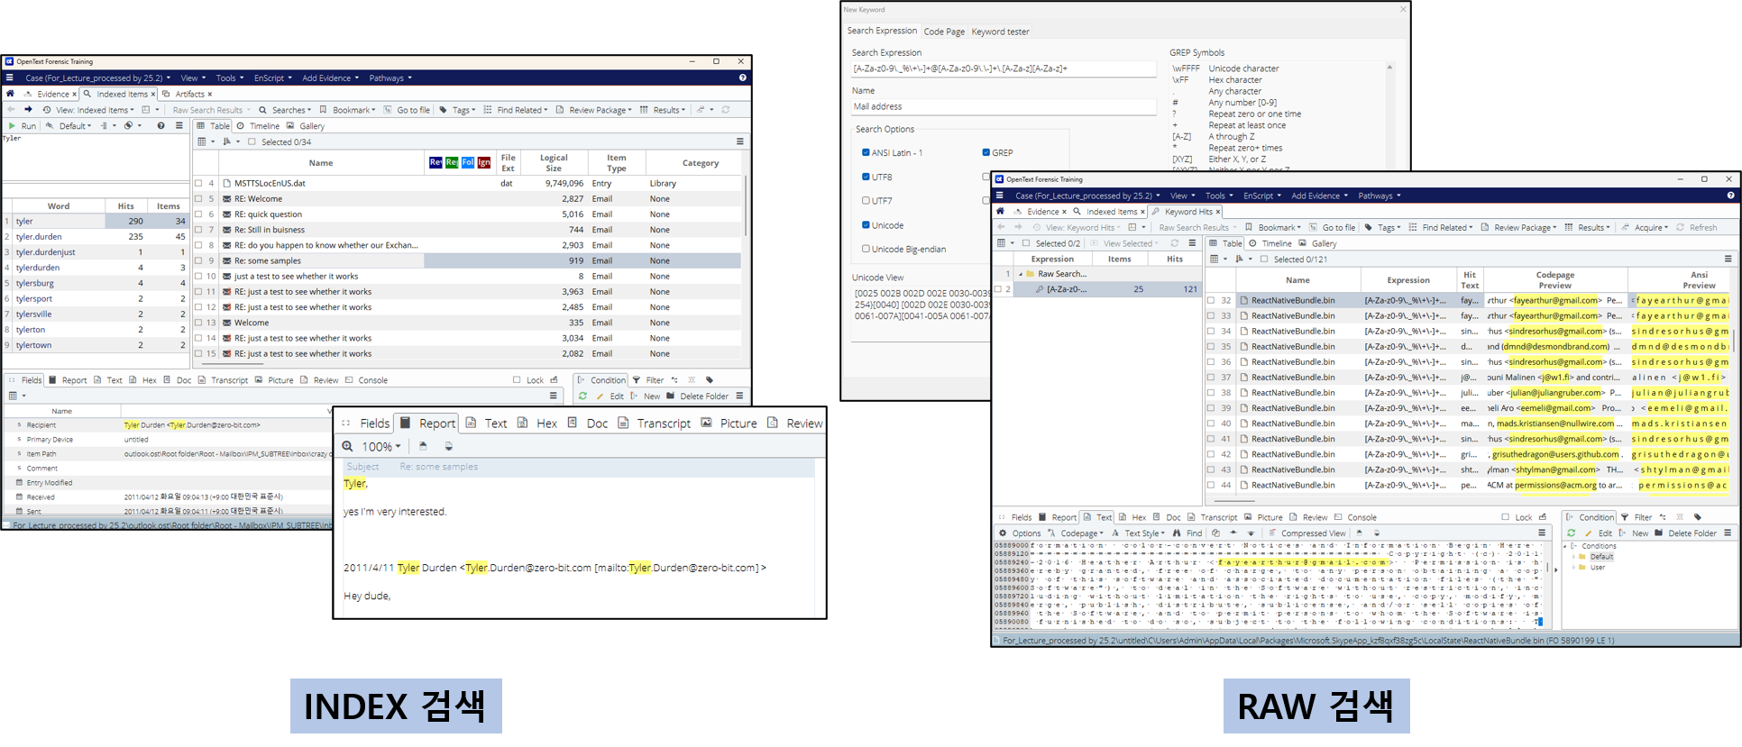
Task: Click the Search Expression input field
Action: tap(1004, 68)
